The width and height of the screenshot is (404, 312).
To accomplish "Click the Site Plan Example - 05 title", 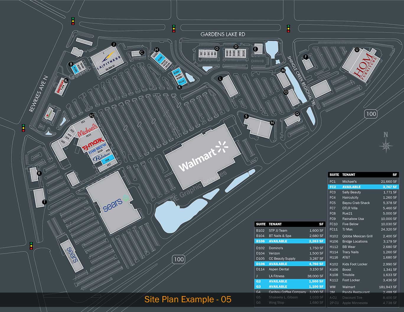I will tap(188, 299).
